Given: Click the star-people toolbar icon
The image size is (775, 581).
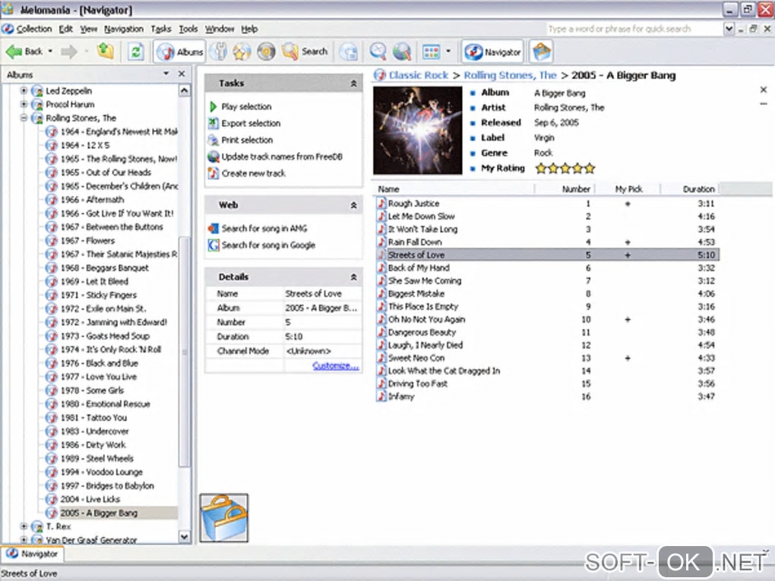Looking at the screenshot, I should (242, 52).
